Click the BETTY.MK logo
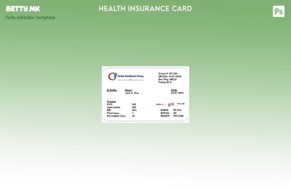This screenshot has width=291, height=189. 23,9
